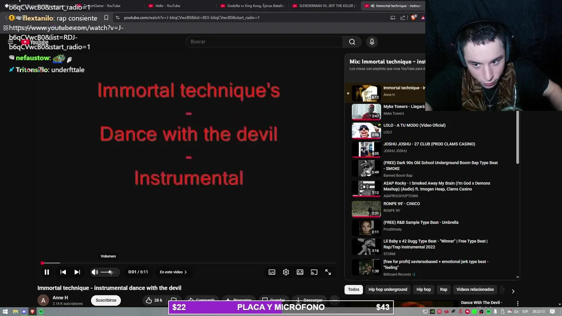Open system volume tray icon
562x316 pixels.
[517, 312]
